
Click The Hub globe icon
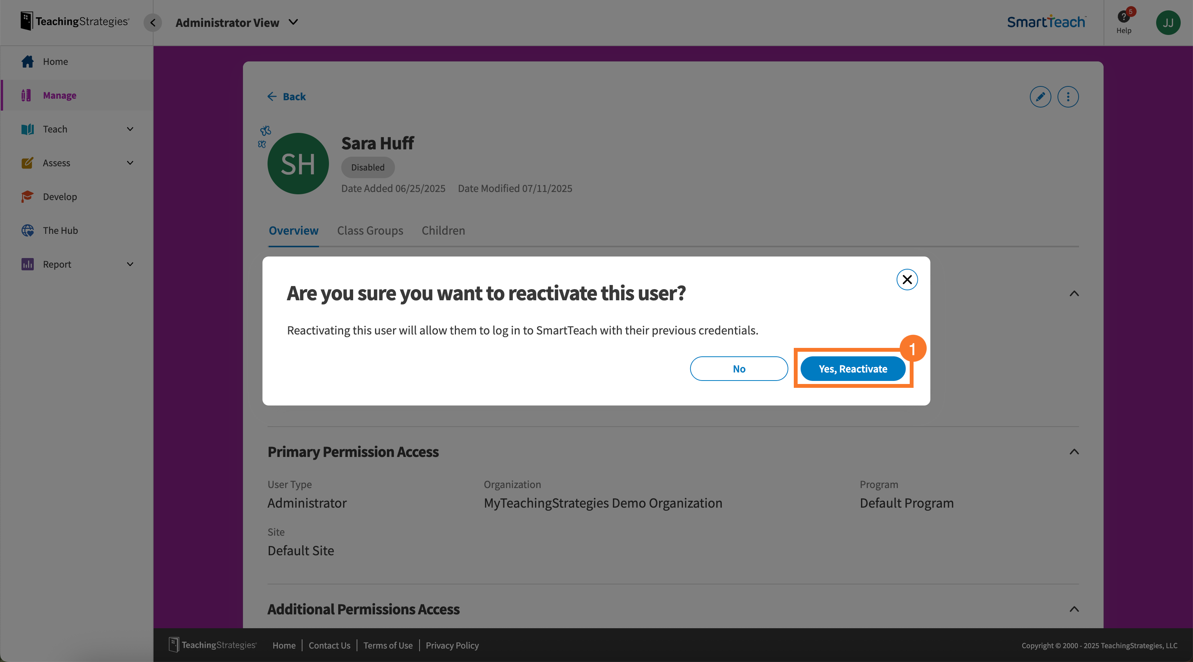(x=27, y=230)
